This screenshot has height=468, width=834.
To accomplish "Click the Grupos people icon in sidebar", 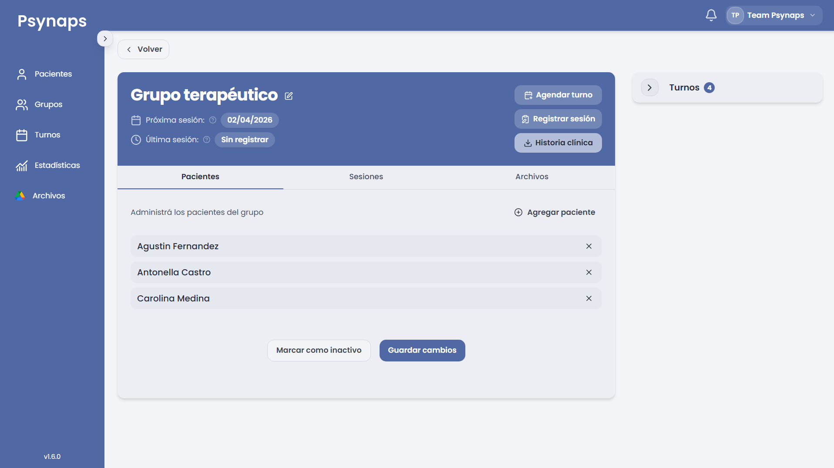I will pyautogui.click(x=22, y=105).
